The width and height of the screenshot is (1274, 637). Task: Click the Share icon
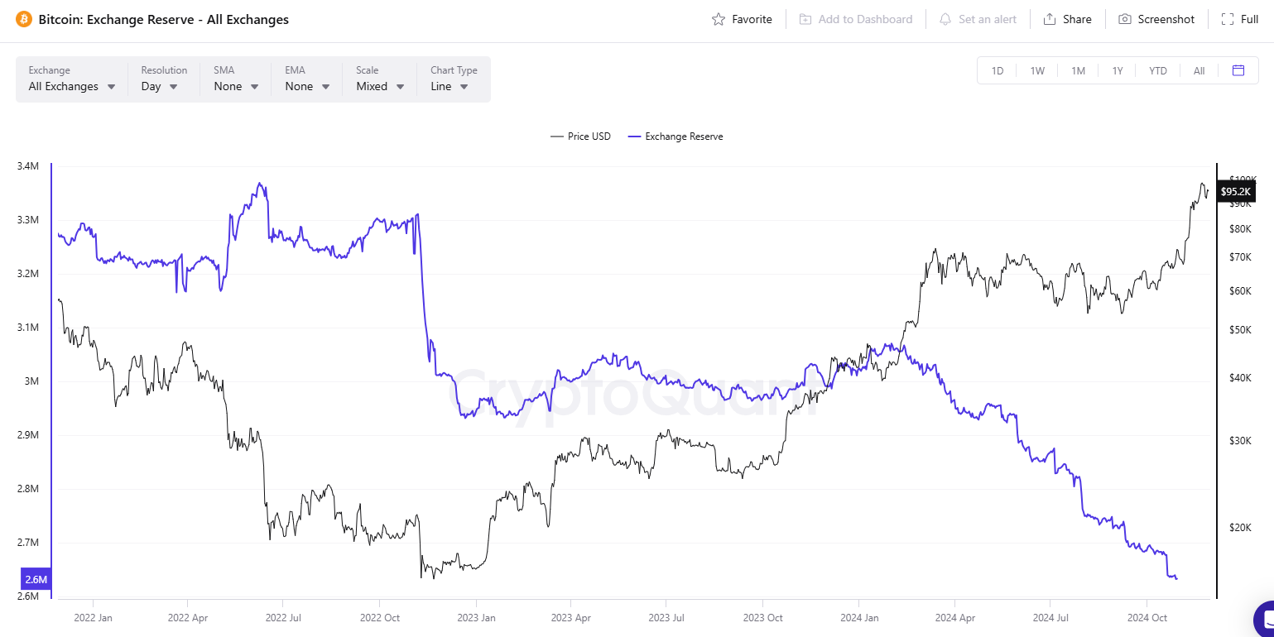(x=1050, y=19)
